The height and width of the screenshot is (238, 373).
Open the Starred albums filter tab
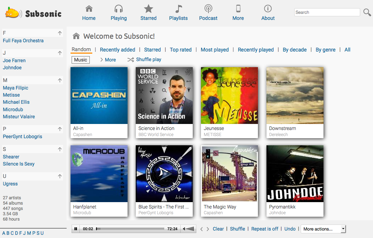coord(152,50)
